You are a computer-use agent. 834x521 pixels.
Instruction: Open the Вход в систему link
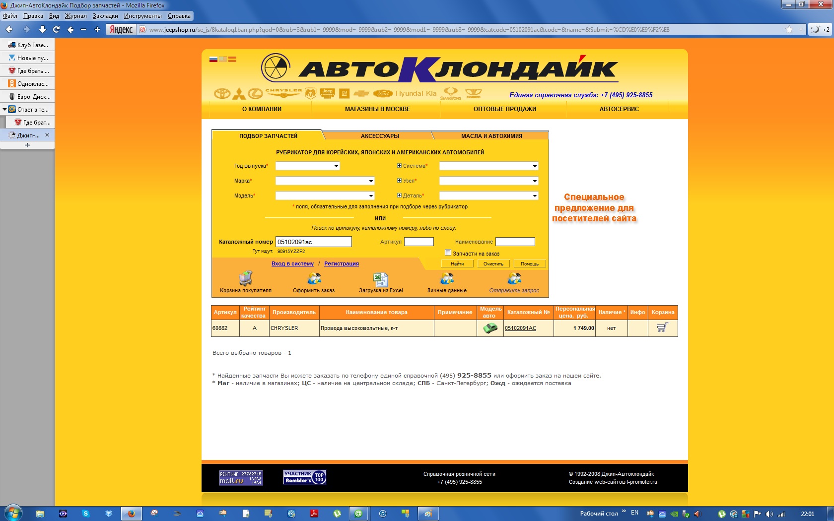click(x=292, y=263)
